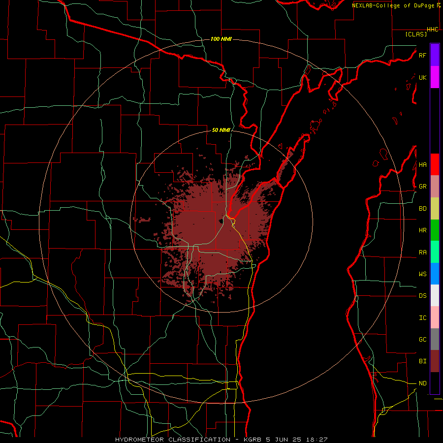Select the WS blue legend swatch
Viewport: 443px width, 443px height.
coord(435,274)
